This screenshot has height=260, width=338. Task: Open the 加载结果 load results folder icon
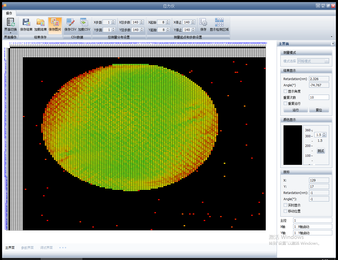click(40, 23)
